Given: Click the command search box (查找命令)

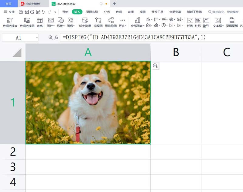Looking at the screenshot, I should coord(224,12).
